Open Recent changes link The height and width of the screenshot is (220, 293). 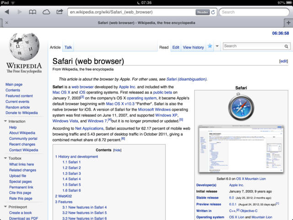(x=22, y=144)
